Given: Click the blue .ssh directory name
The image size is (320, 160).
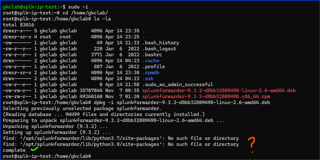Looking at the screenshot, I should coord(148,79).
